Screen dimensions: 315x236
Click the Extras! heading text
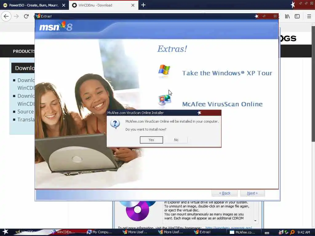coord(172,49)
